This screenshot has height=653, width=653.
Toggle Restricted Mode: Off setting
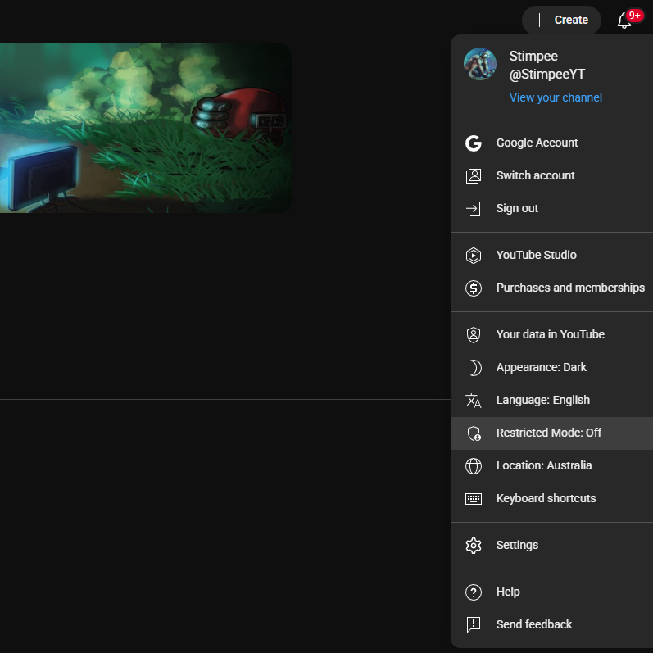(x=551, y=433)
